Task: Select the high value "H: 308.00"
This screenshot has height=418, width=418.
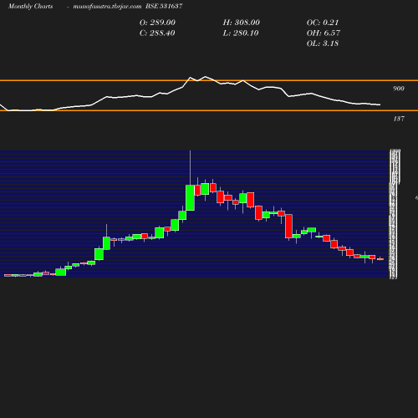Action: (x=242, y=23)
